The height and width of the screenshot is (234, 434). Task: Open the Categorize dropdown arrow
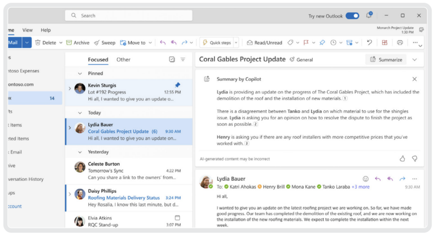tap(298, 43)
